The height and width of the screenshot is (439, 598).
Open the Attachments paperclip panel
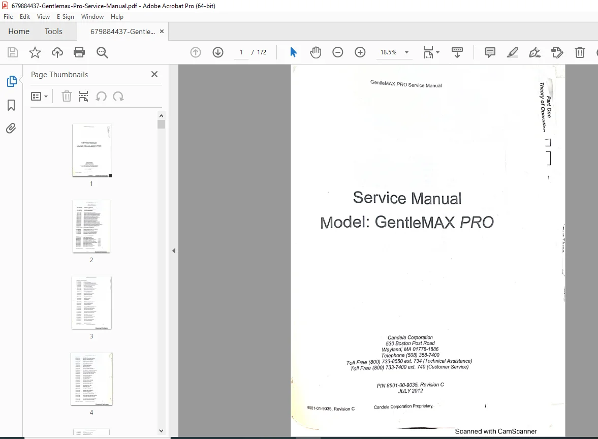[11, 128]
